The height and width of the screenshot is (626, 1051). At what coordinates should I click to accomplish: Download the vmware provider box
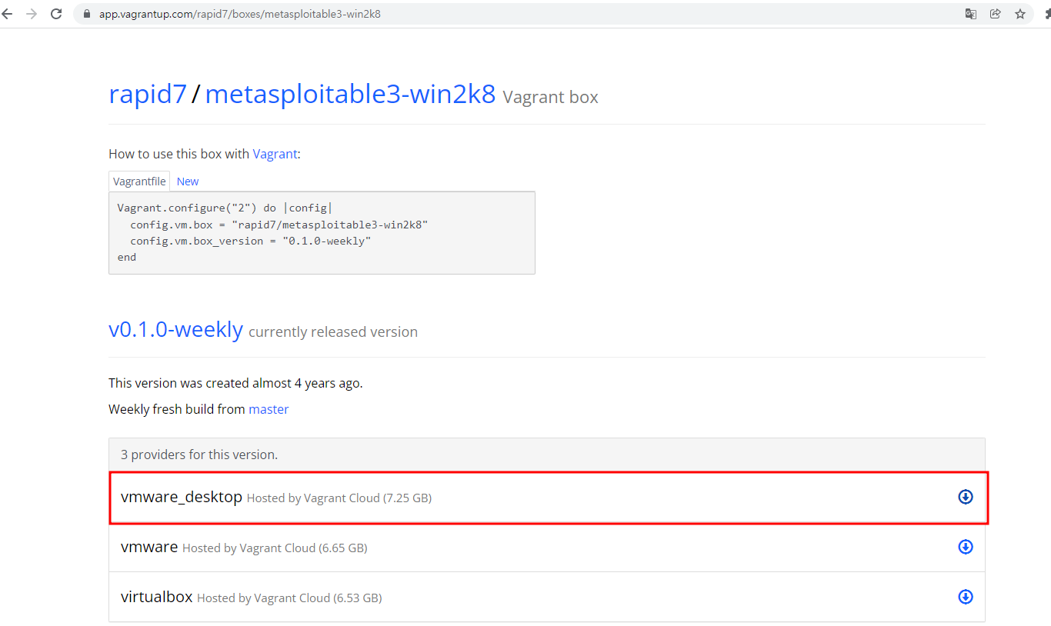(x=966, y=547)
